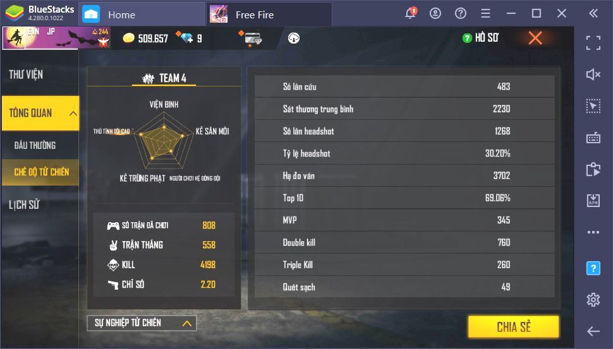This screenshot has width=613, height=349.
Task: Toggle fullscreen mode in the BlueStacks sidebar
Action: coord(593,42)
